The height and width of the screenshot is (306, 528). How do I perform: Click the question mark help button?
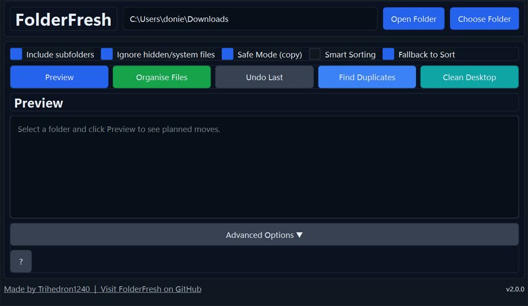(21, 261)
